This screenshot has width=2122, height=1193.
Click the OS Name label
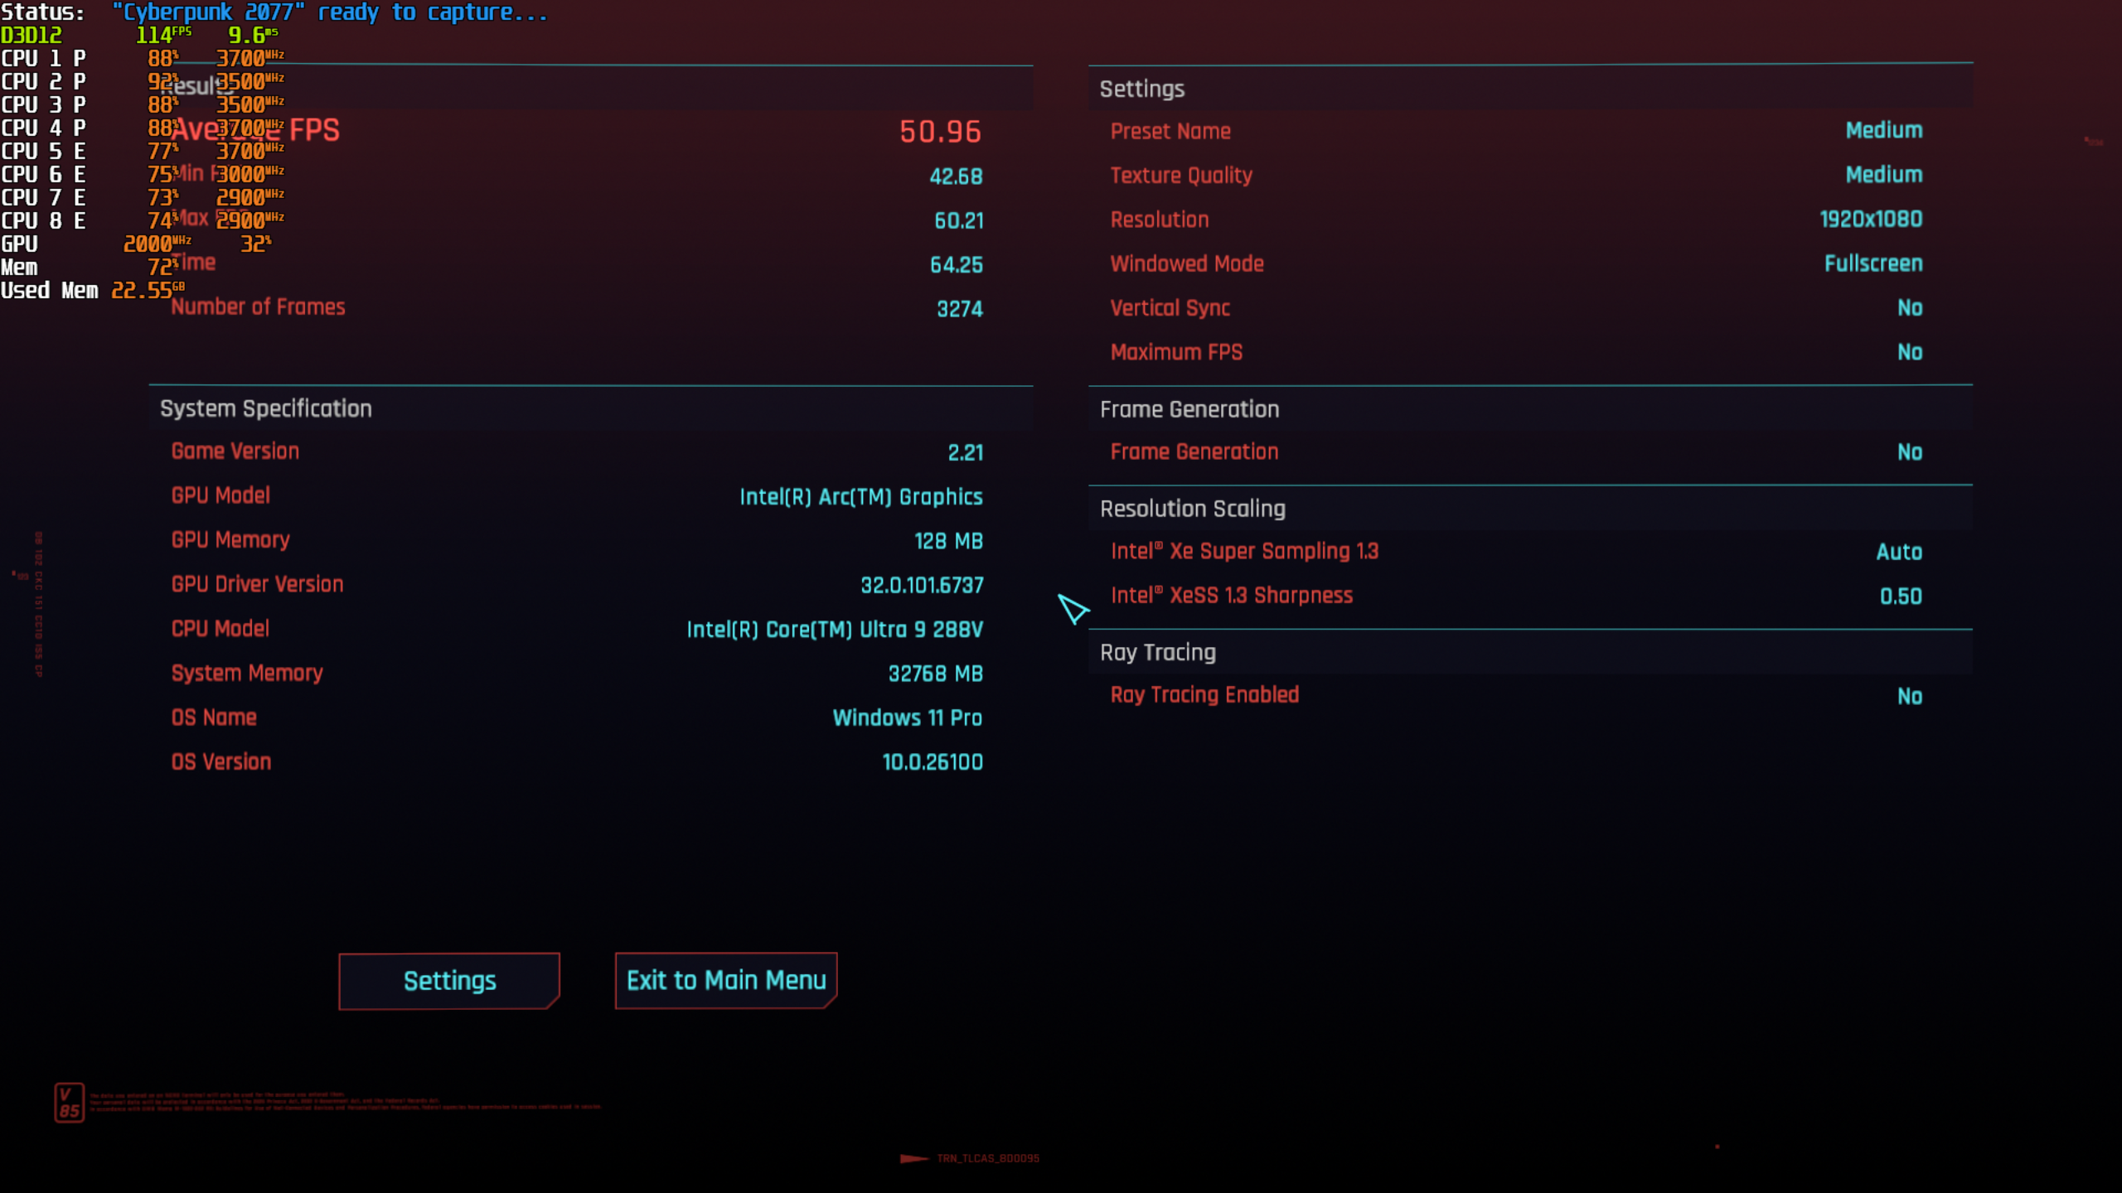[214, 717]
